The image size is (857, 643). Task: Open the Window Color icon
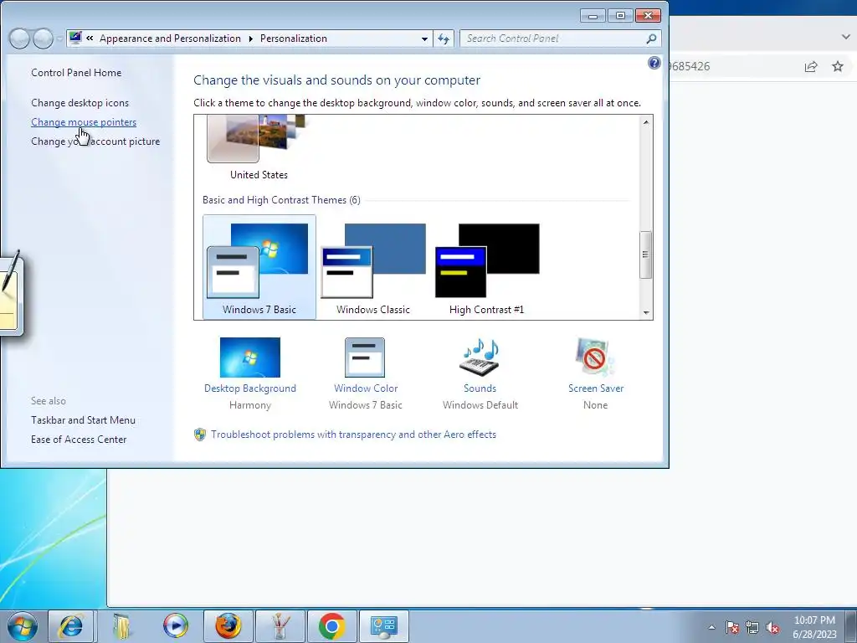point(365,358)
